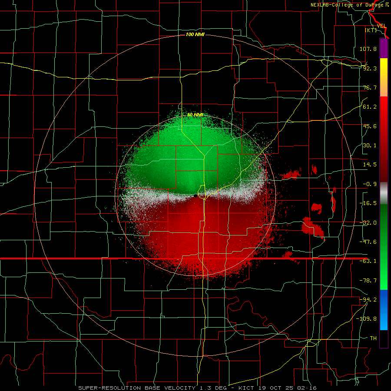Select the 76.7 legend value
The height and width of the screenshot is (391, 391).
tap(370, 87)
